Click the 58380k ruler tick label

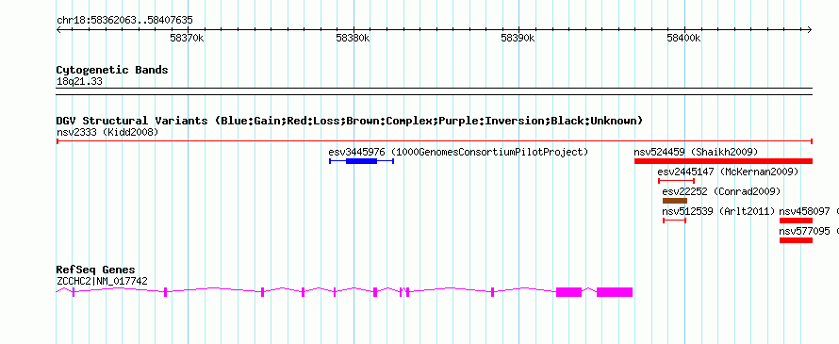tap(353, 38)
